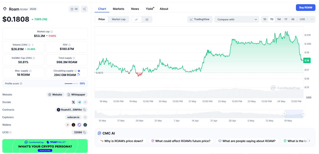Viewport: 319px width, 154px height.
Task: Open Roam's Telegram social link
Action: click(x=79, y=102)
